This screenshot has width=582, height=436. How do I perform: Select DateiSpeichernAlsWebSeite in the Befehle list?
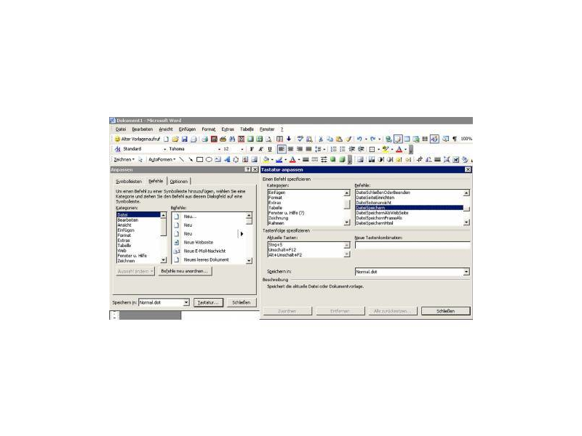(x=409, y=213)
